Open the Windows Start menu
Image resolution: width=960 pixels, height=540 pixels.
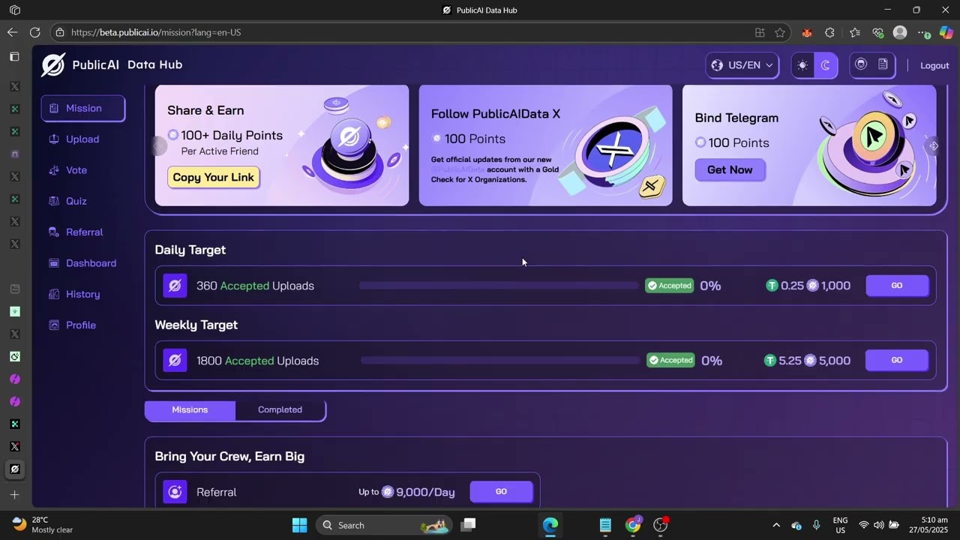point(299,525)
